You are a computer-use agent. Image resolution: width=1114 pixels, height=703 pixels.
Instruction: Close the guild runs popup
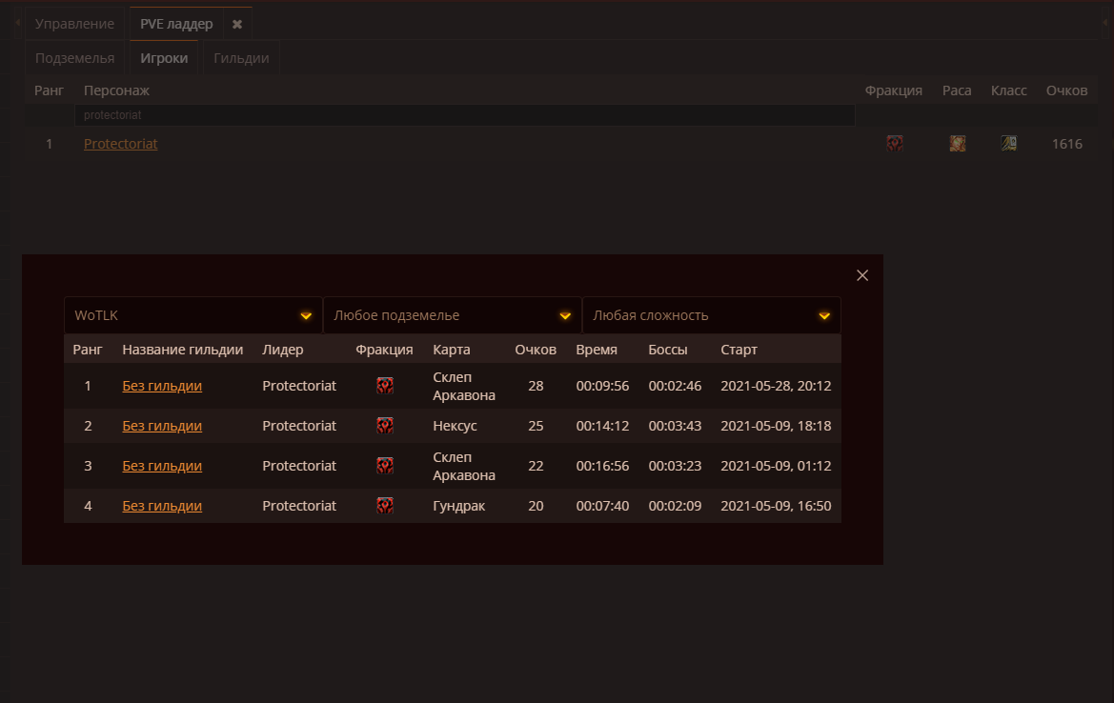[x=862, y=275]
